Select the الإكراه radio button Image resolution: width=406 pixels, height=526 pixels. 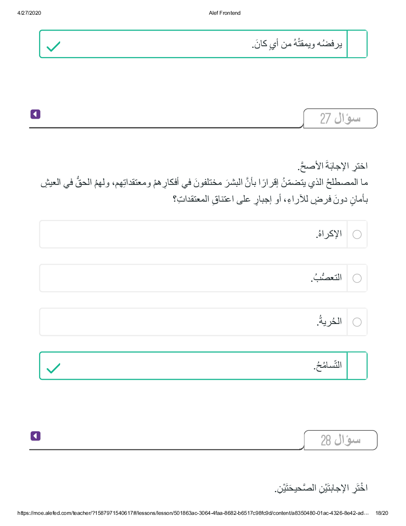[357, 234]
